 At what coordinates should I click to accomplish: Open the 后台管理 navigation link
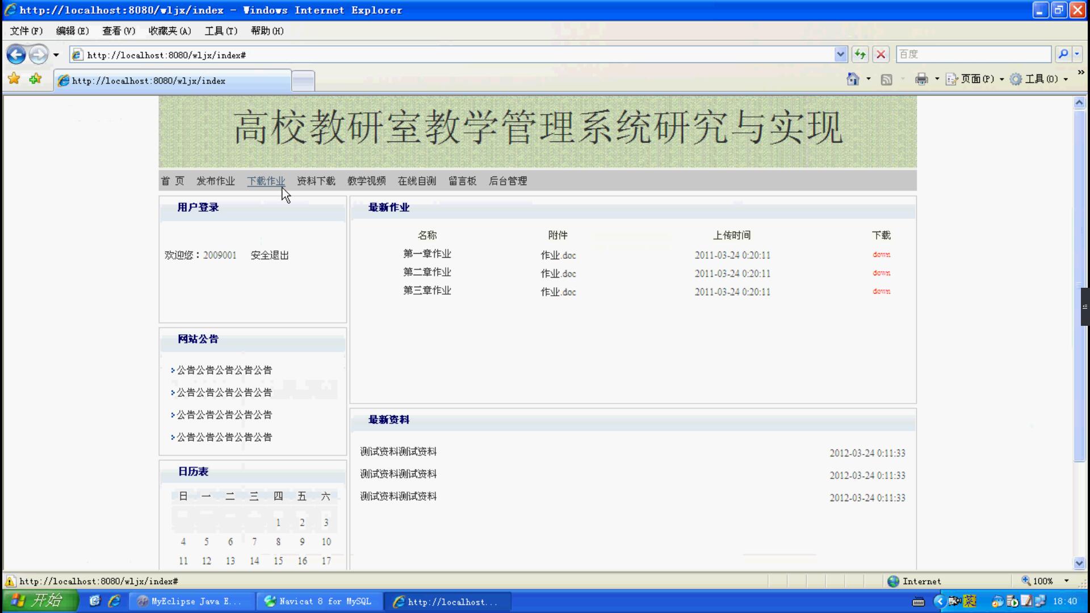click(508, 181)
